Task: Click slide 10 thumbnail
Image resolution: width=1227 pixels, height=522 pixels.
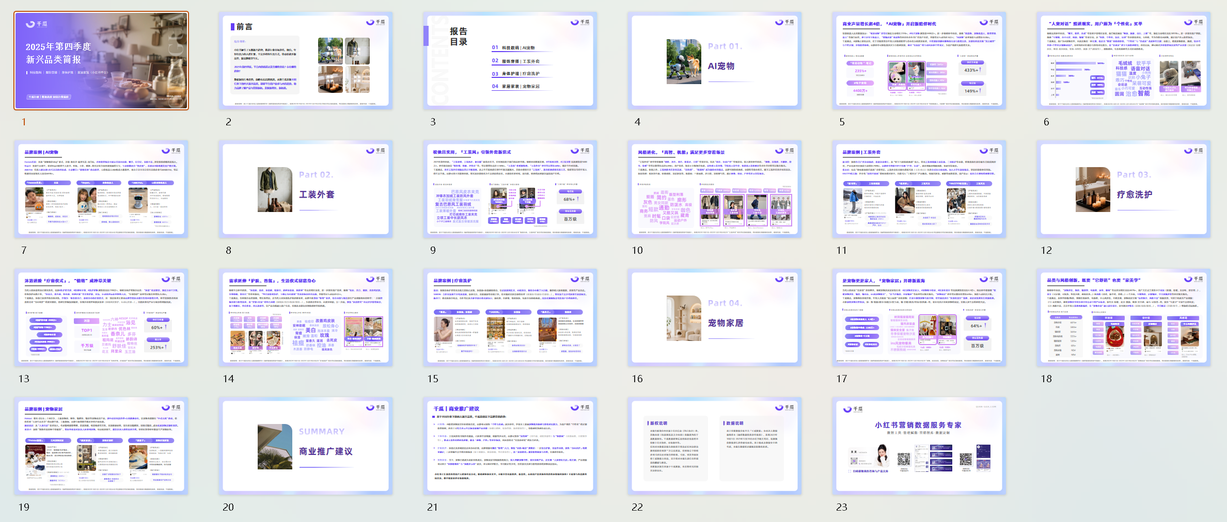Action: [714, 189]
